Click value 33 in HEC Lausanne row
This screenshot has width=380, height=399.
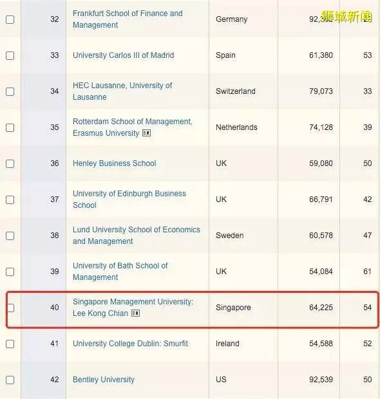coord(368,91)
